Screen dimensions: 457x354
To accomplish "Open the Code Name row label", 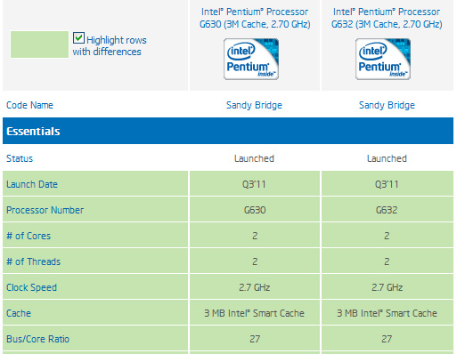I will coord(29,105).
